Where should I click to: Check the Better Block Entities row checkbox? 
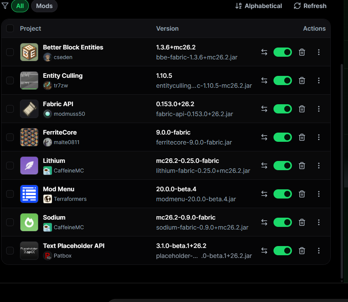tap(10, 52)
